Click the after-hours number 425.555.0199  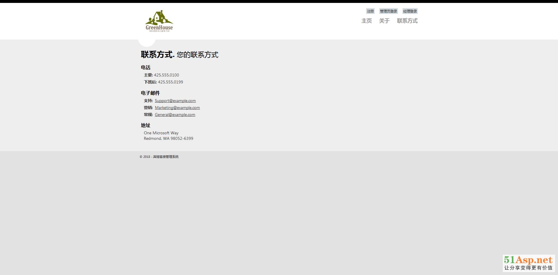pyautogui.click(x=170, y=82)
